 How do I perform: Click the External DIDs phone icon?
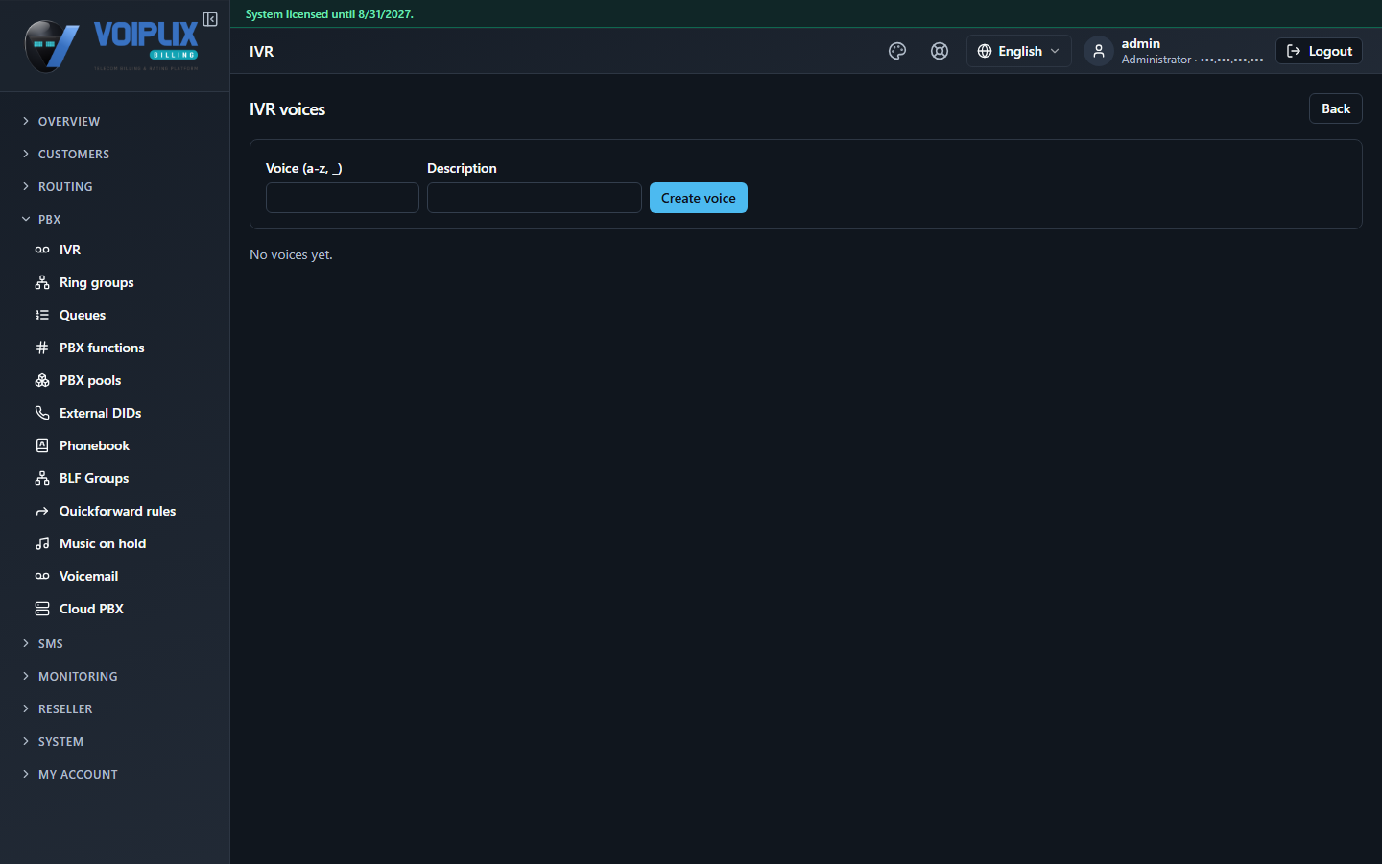(x=42, y=413)
